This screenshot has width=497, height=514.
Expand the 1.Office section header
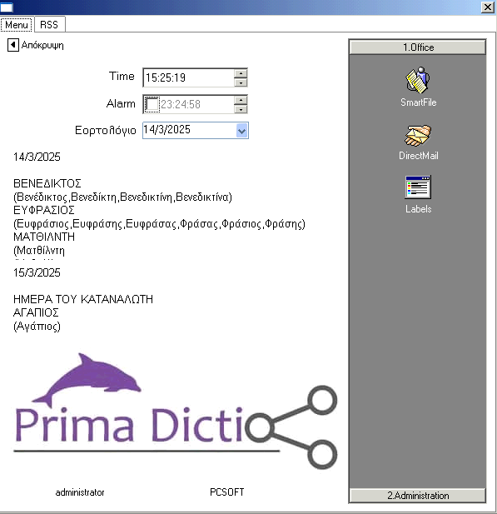click(418, 47)
